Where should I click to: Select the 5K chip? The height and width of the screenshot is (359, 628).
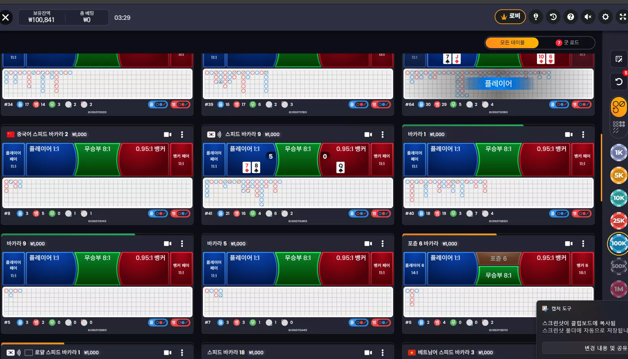tap(619, 175)
